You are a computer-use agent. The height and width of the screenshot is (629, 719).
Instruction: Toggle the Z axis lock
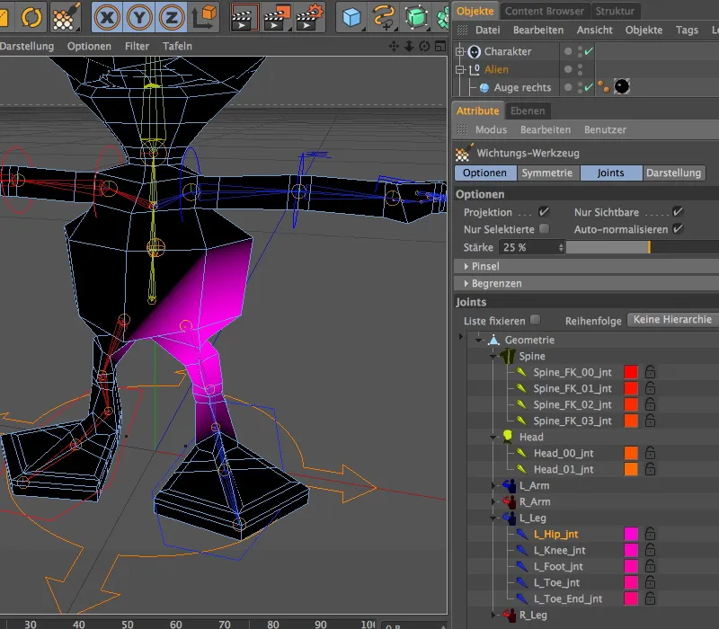pos(172,17)
